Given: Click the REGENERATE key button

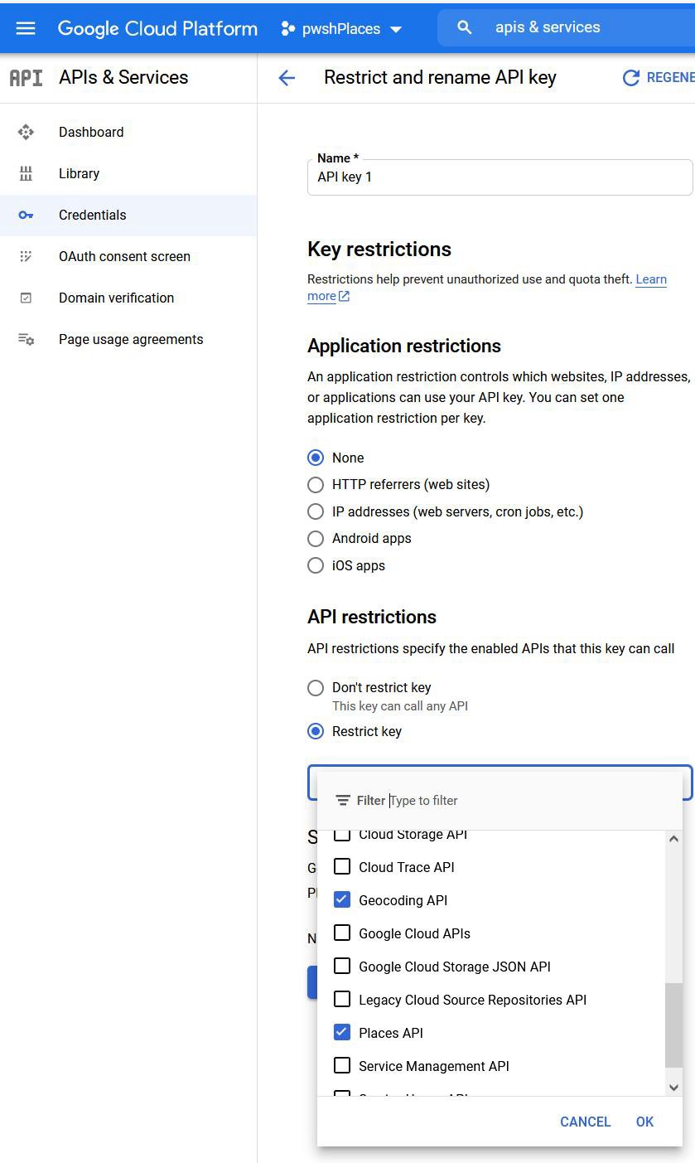Looking at the screenshot, I should click(658, 77).
